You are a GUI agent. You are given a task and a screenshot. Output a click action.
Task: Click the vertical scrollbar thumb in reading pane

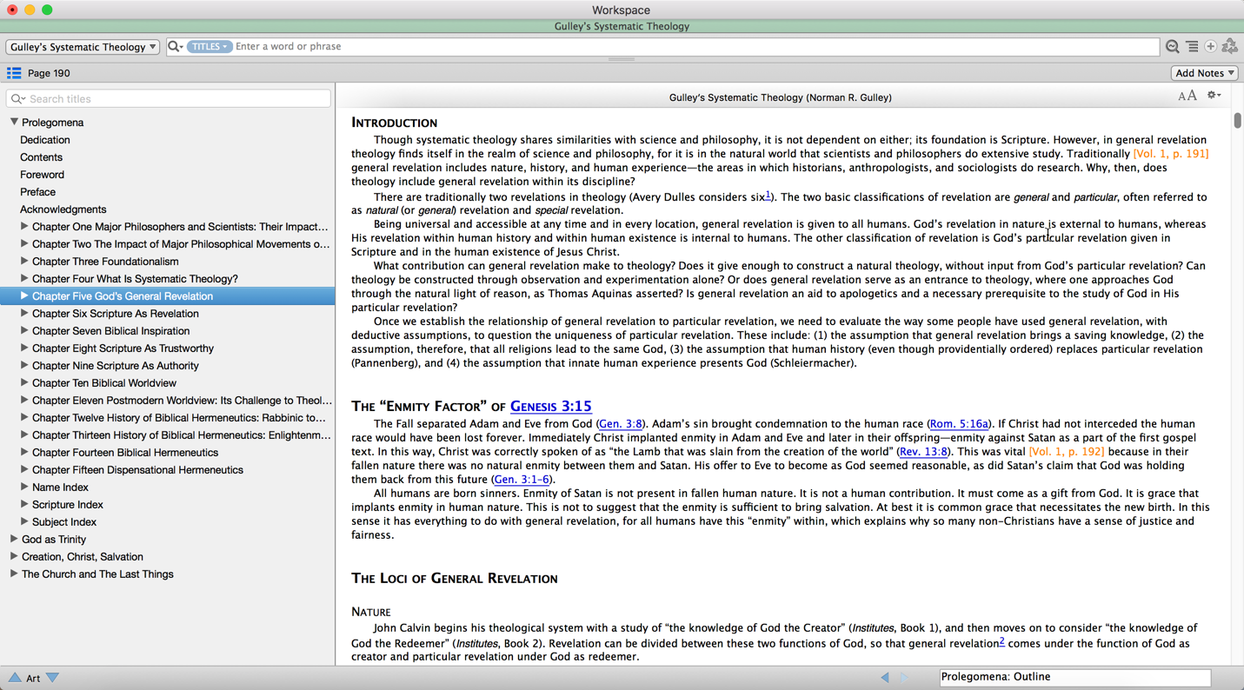click(x=1237, y=121)
